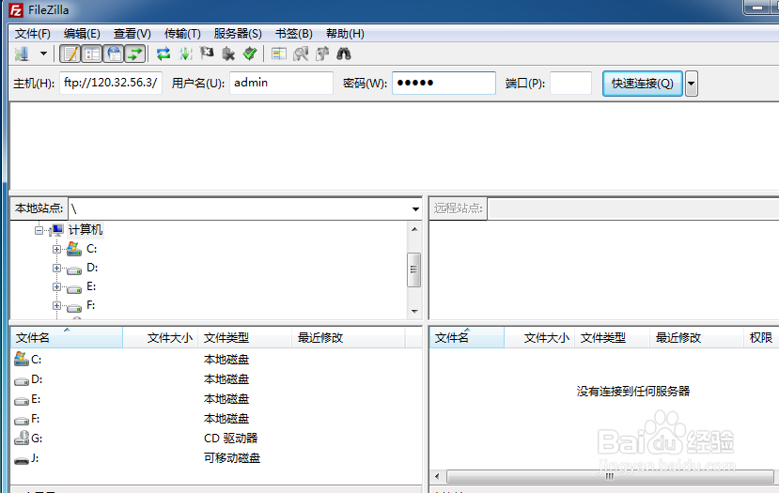
Task: Click the local tree scrollbar thumb
Action: [x=413, y=270]
